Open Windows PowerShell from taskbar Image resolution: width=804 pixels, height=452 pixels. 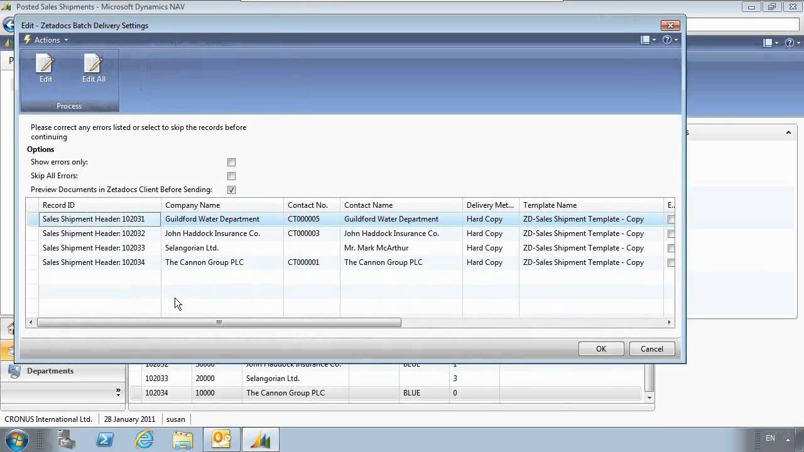[105, 439]
